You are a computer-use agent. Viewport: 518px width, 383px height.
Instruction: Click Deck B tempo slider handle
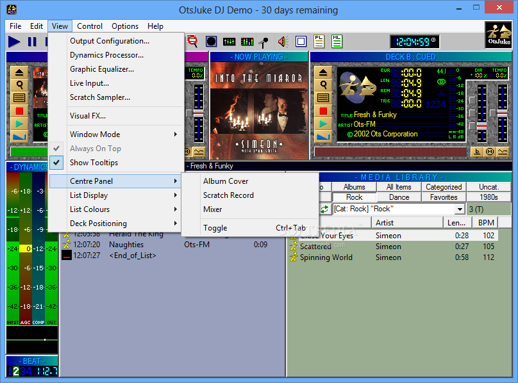(503, 114)
